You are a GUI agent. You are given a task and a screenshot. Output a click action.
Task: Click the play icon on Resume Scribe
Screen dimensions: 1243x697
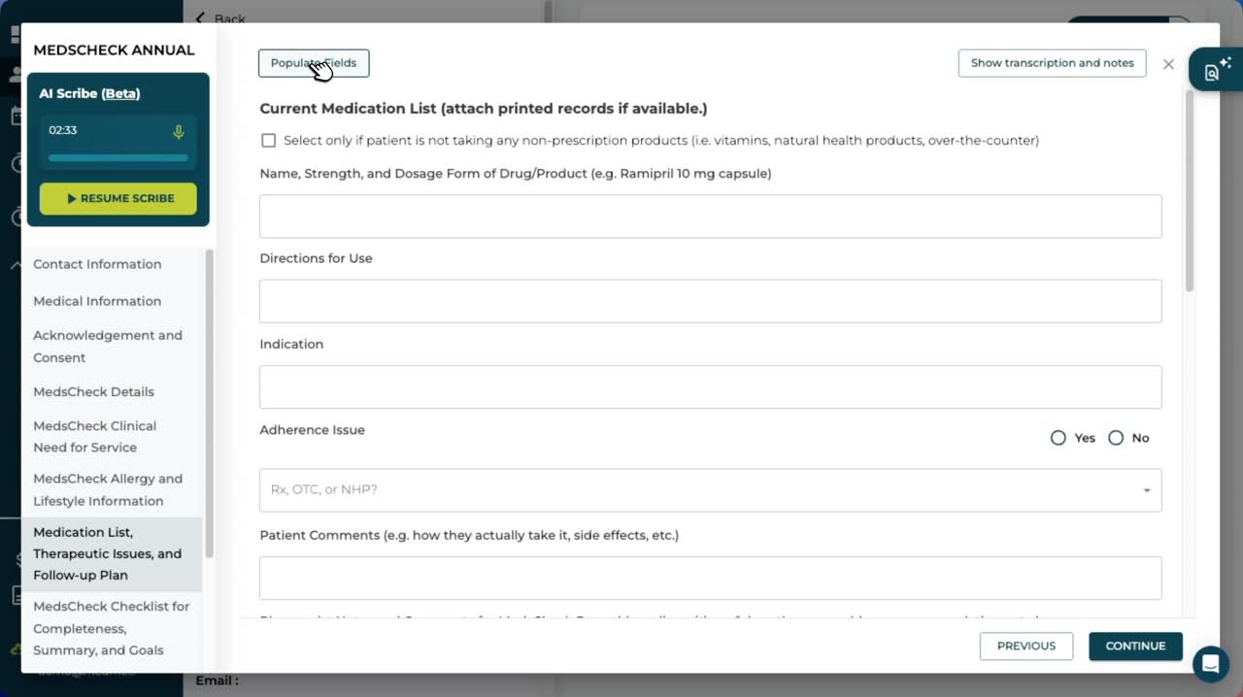[72, 199]
